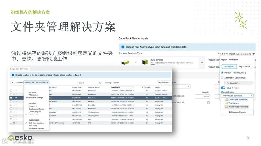Tick checkbox for solution row 10
Image resolution: width=261 pixels, height=146 pixels.
coord(11,123)
